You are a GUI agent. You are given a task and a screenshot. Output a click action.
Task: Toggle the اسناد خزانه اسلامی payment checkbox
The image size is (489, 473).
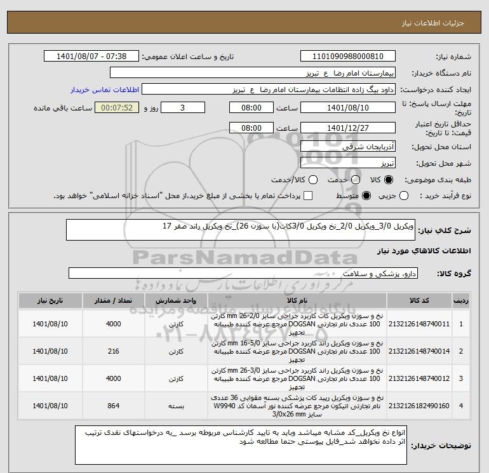tap(308, 196)
